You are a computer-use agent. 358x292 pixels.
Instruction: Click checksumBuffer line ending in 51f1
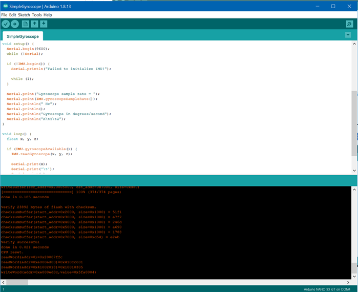pyautogui.click(x=61, y=212)
